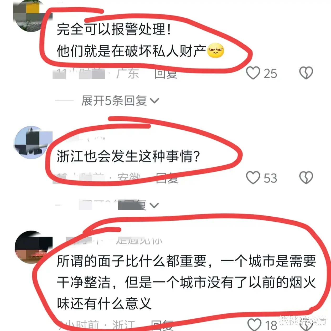Open third commenter's username profile

114,240
